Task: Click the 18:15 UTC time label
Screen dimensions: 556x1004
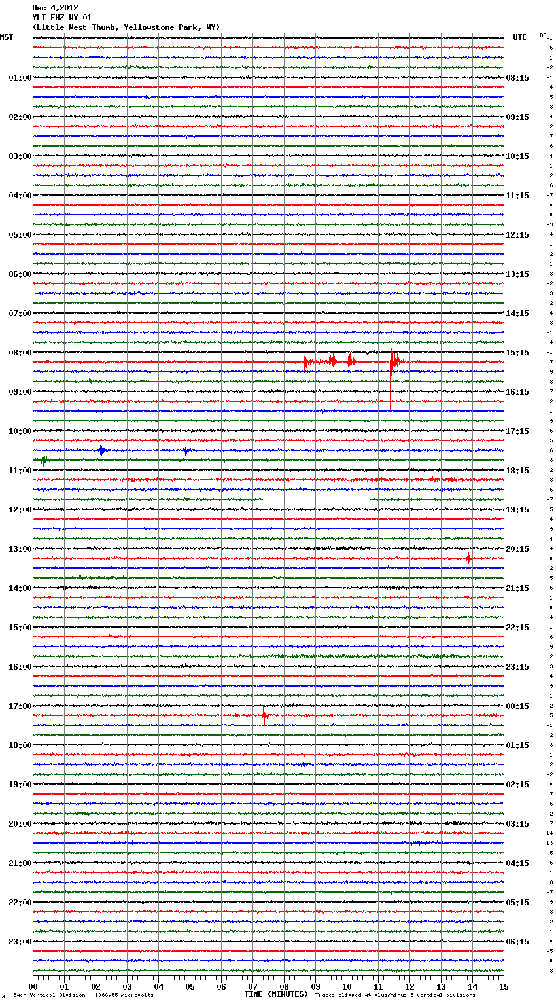Action: (x=517, y=471)
